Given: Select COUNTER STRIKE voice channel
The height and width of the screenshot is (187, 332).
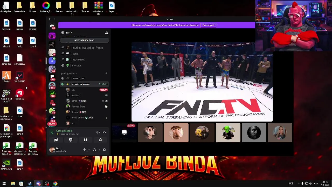Looking at the screenshot, I should 85,84.
